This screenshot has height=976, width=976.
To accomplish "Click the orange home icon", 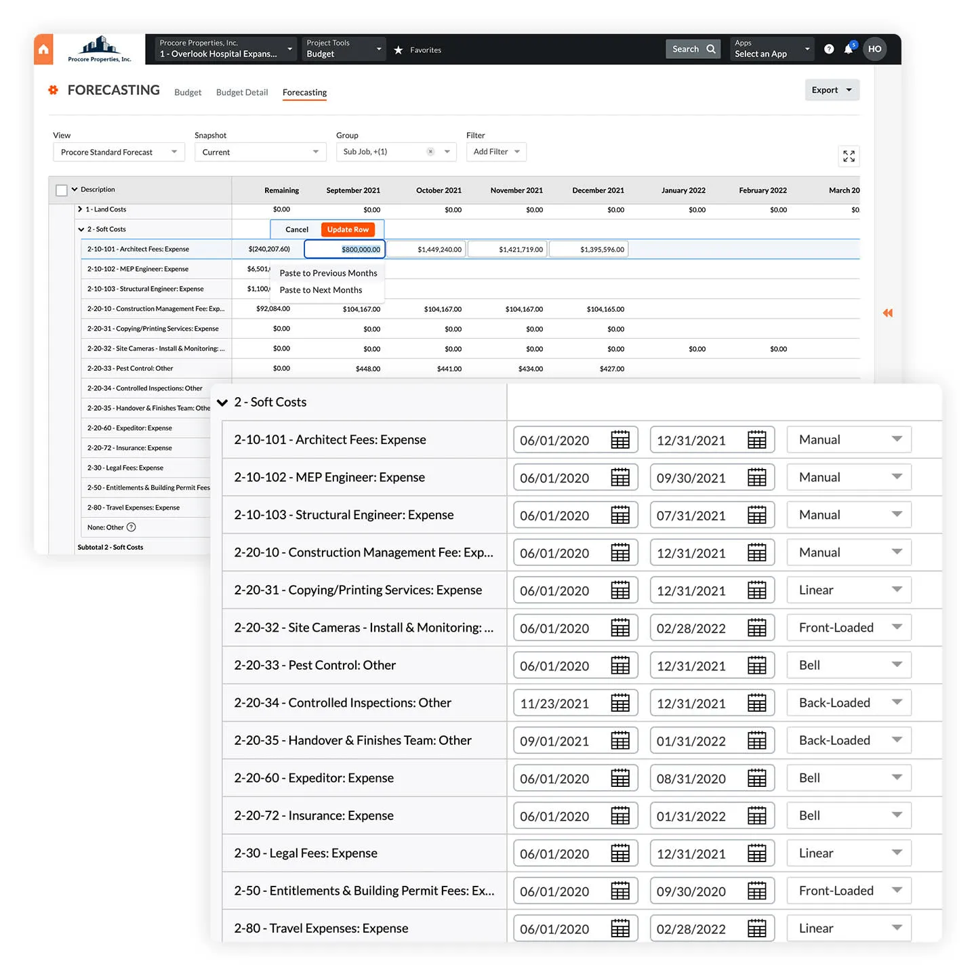I will pyautogui.click(x=43, y=49).
